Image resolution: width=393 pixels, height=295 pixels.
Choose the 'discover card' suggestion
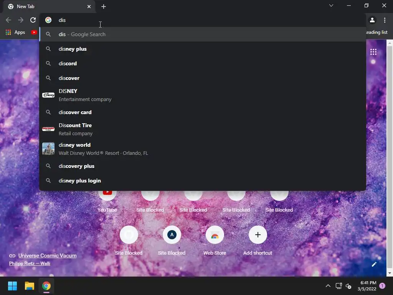click(203, 112)
